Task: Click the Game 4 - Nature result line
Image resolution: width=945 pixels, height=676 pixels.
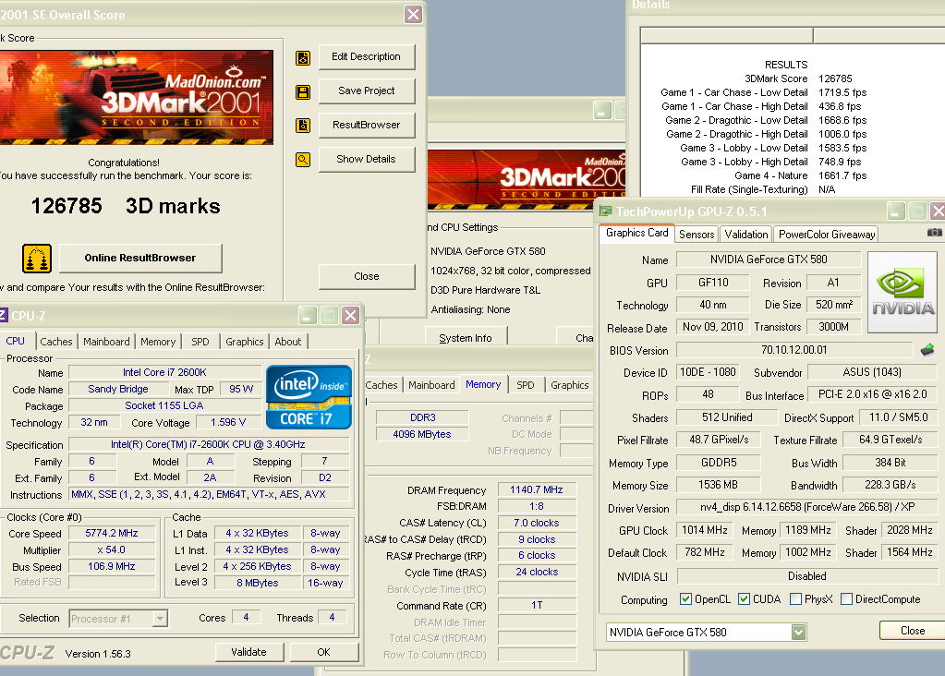Action: coord(800,175)
